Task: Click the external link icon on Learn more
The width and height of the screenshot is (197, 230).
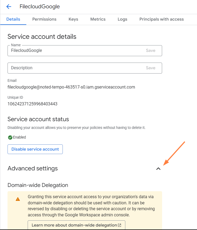Action: coord(119,225)
